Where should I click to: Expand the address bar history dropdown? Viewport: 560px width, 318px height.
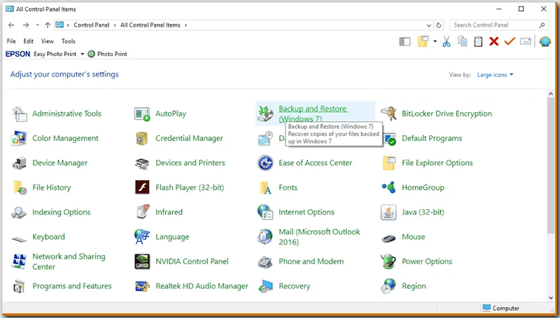(x=428, y=25)
